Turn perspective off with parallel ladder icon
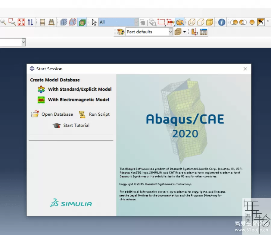The image size is (271, 235). pos(42,22)
